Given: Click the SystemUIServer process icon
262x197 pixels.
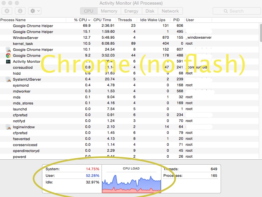Looking at the screenshot, I should [8, 79].
